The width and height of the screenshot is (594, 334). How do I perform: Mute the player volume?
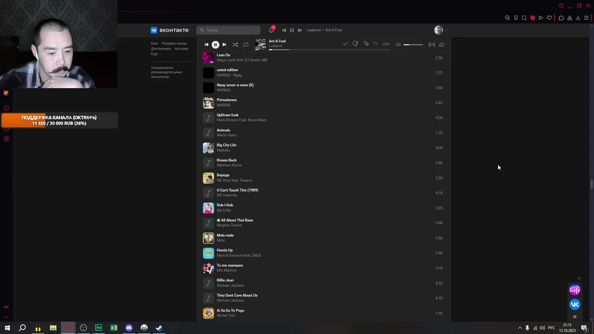(x=398, y=45)
